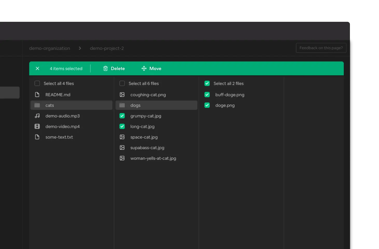Uncheck the long-cat.jpg checkbox
The image size is (379, 249).
(x=122, y=127)
